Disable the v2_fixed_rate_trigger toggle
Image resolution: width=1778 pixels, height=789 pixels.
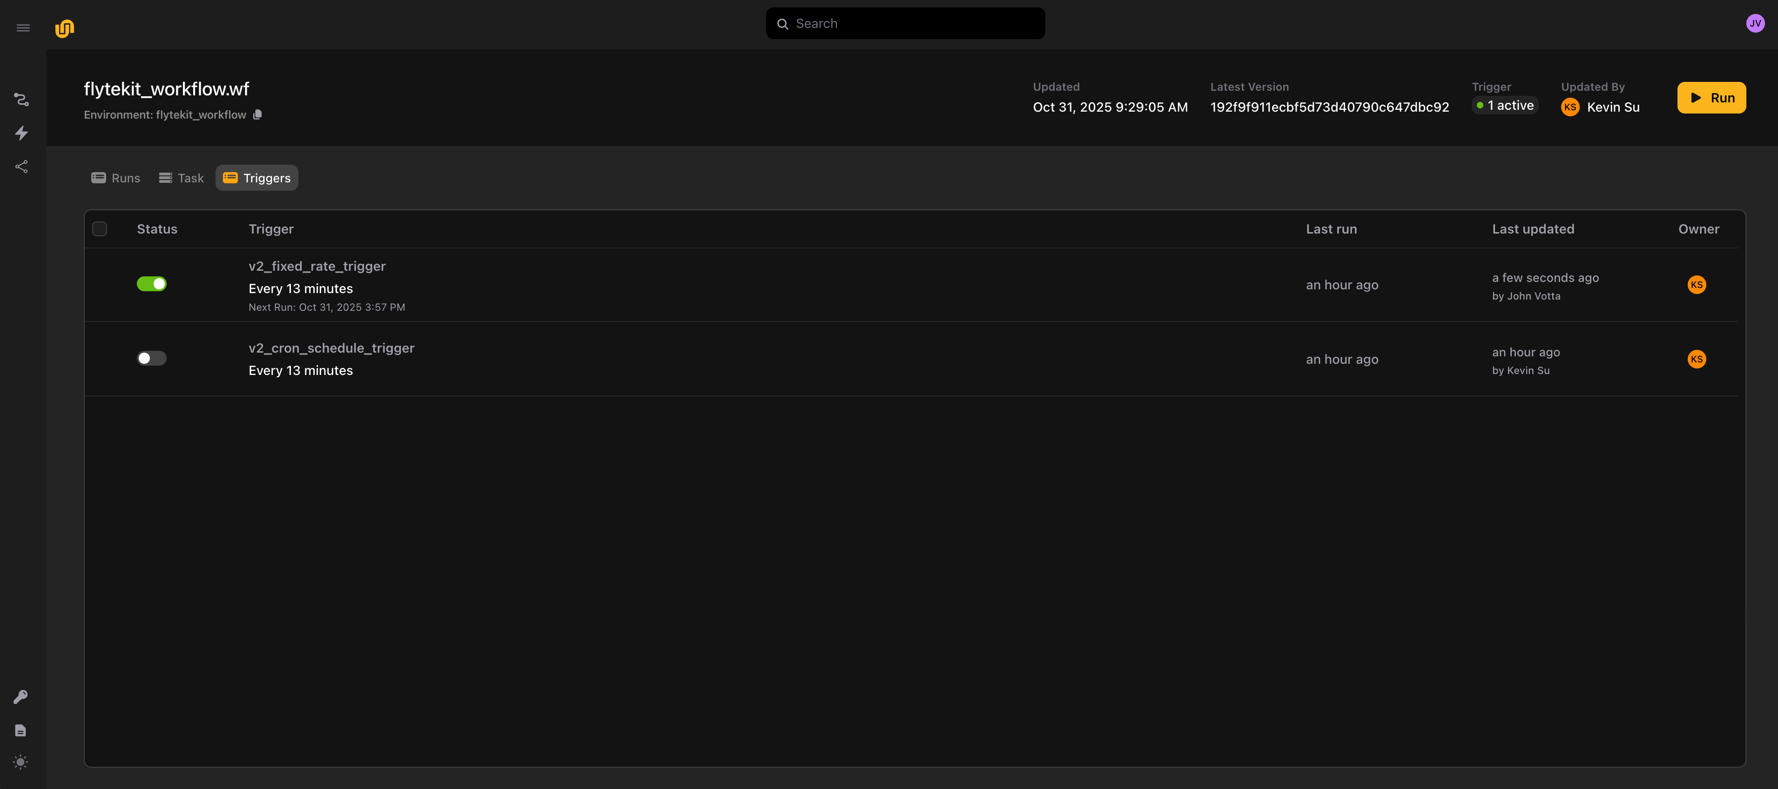click(151, 283)
